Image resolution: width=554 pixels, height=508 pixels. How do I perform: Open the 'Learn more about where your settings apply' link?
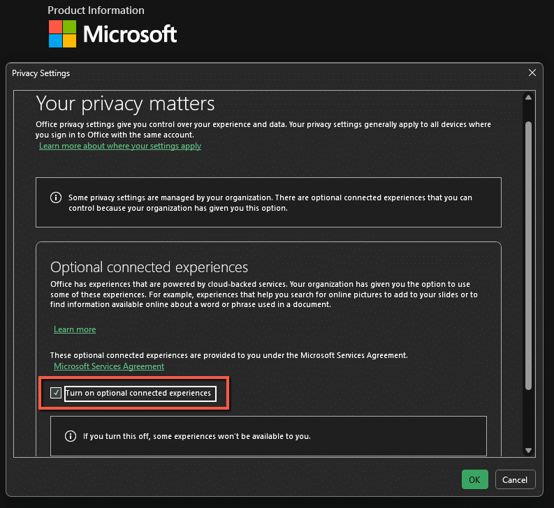[x=120, y=146]
